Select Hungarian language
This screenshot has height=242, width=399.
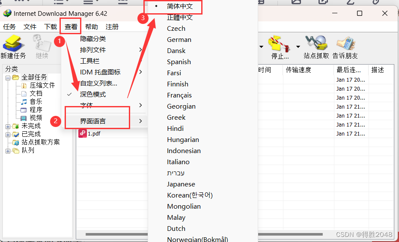[x=183, y=140]
